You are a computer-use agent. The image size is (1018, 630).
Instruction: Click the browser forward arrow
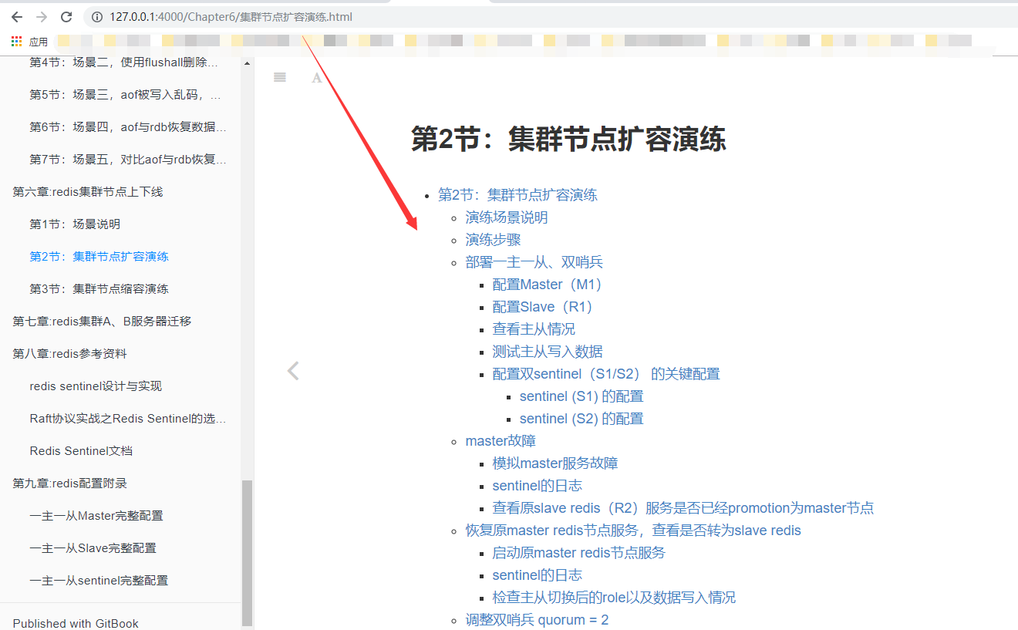[42, 17]
